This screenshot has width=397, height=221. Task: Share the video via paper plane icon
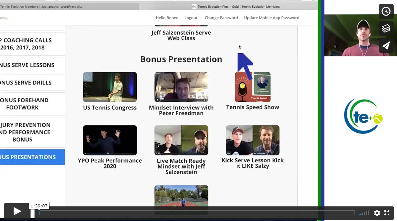pos(386,45)
